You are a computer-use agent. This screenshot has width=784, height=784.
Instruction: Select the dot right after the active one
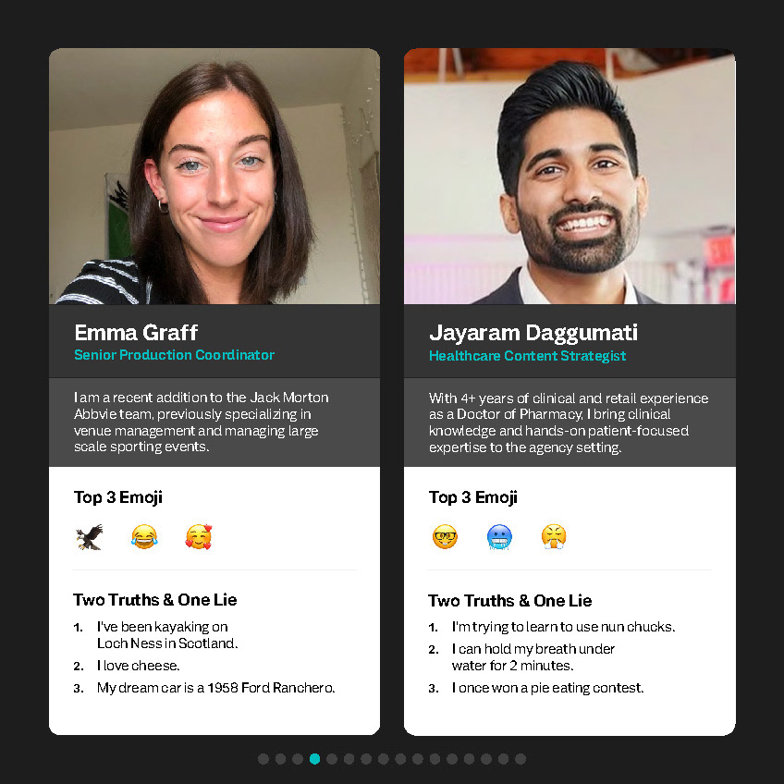click(x=332, y=759)
